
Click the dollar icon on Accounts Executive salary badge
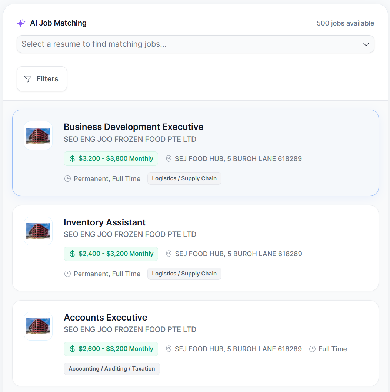point(71,349)
